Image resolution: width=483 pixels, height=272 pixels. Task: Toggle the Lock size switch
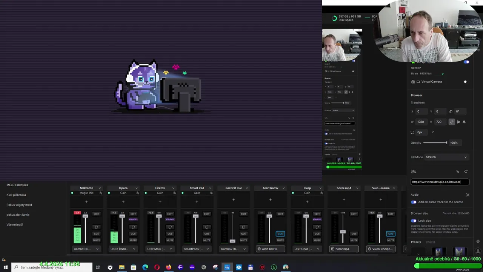414,221
